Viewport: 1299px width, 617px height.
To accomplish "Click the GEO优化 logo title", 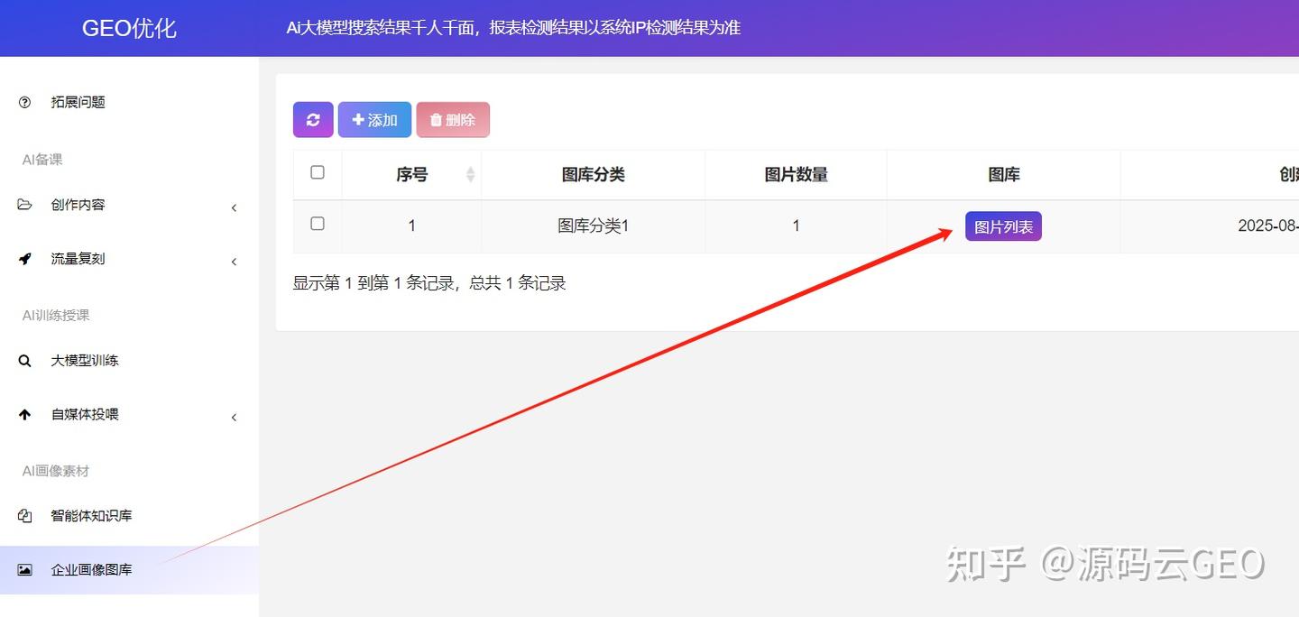I will tap(129, 28).
